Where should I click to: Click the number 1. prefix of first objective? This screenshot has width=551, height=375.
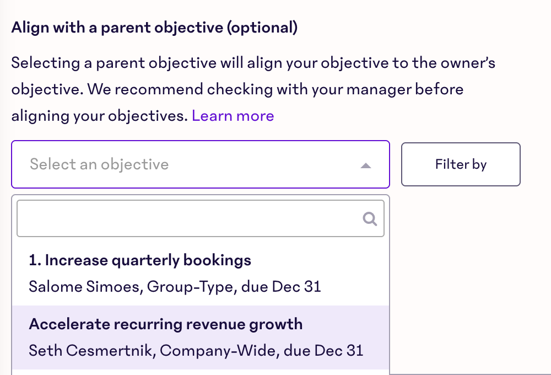[35, 260]
